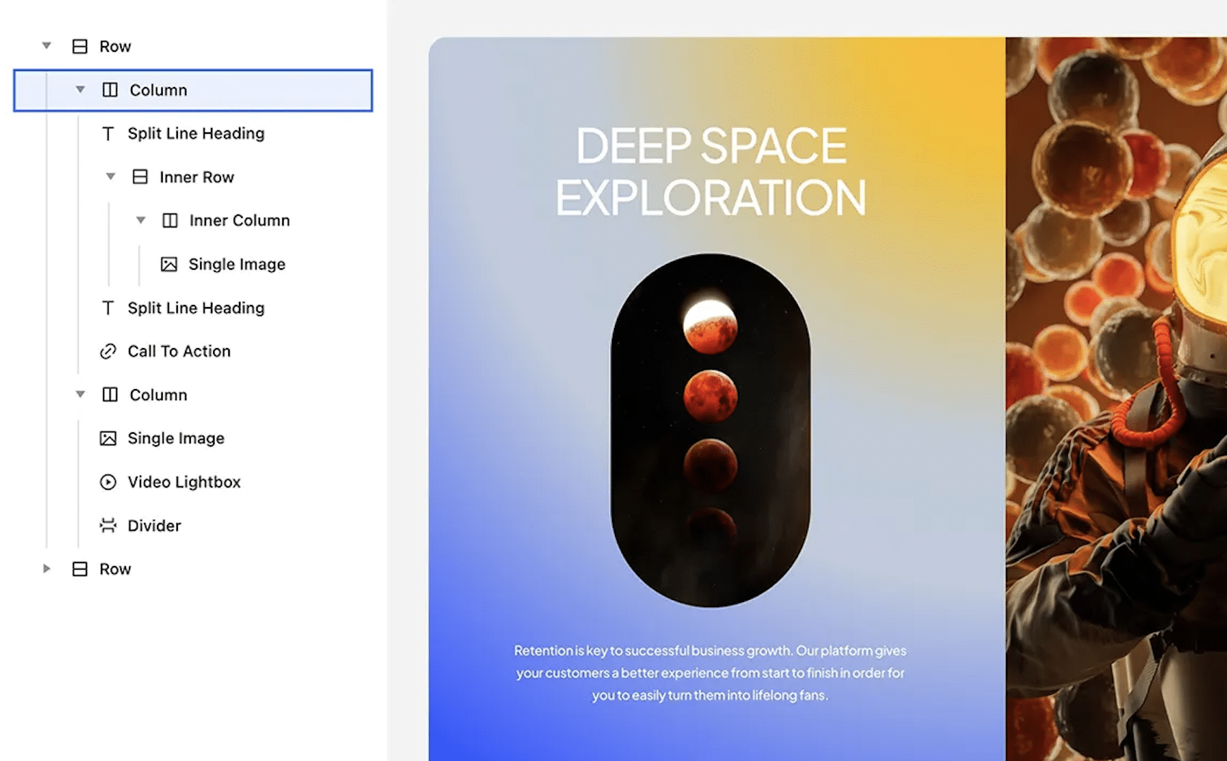
Task: Select the second Split Line Heading item
Action: [x=196, y=308]
